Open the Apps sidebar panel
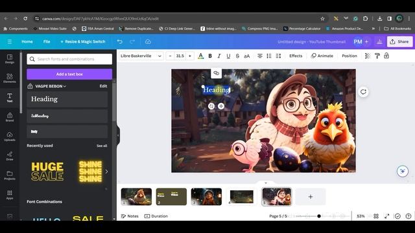This screenshot has height=233, width=415. 10,195
